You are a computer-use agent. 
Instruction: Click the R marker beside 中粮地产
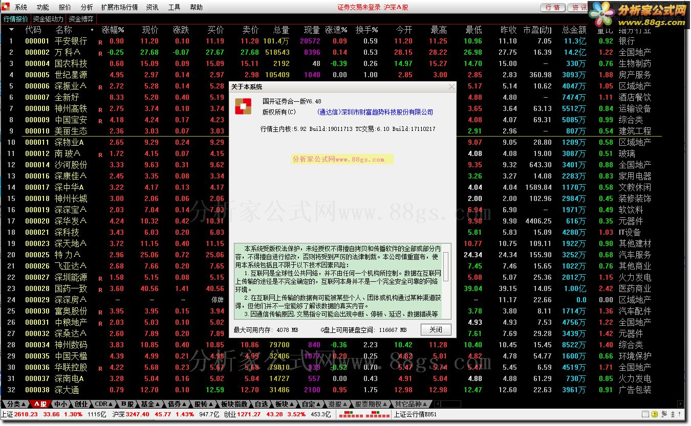(x=100, y=324)
